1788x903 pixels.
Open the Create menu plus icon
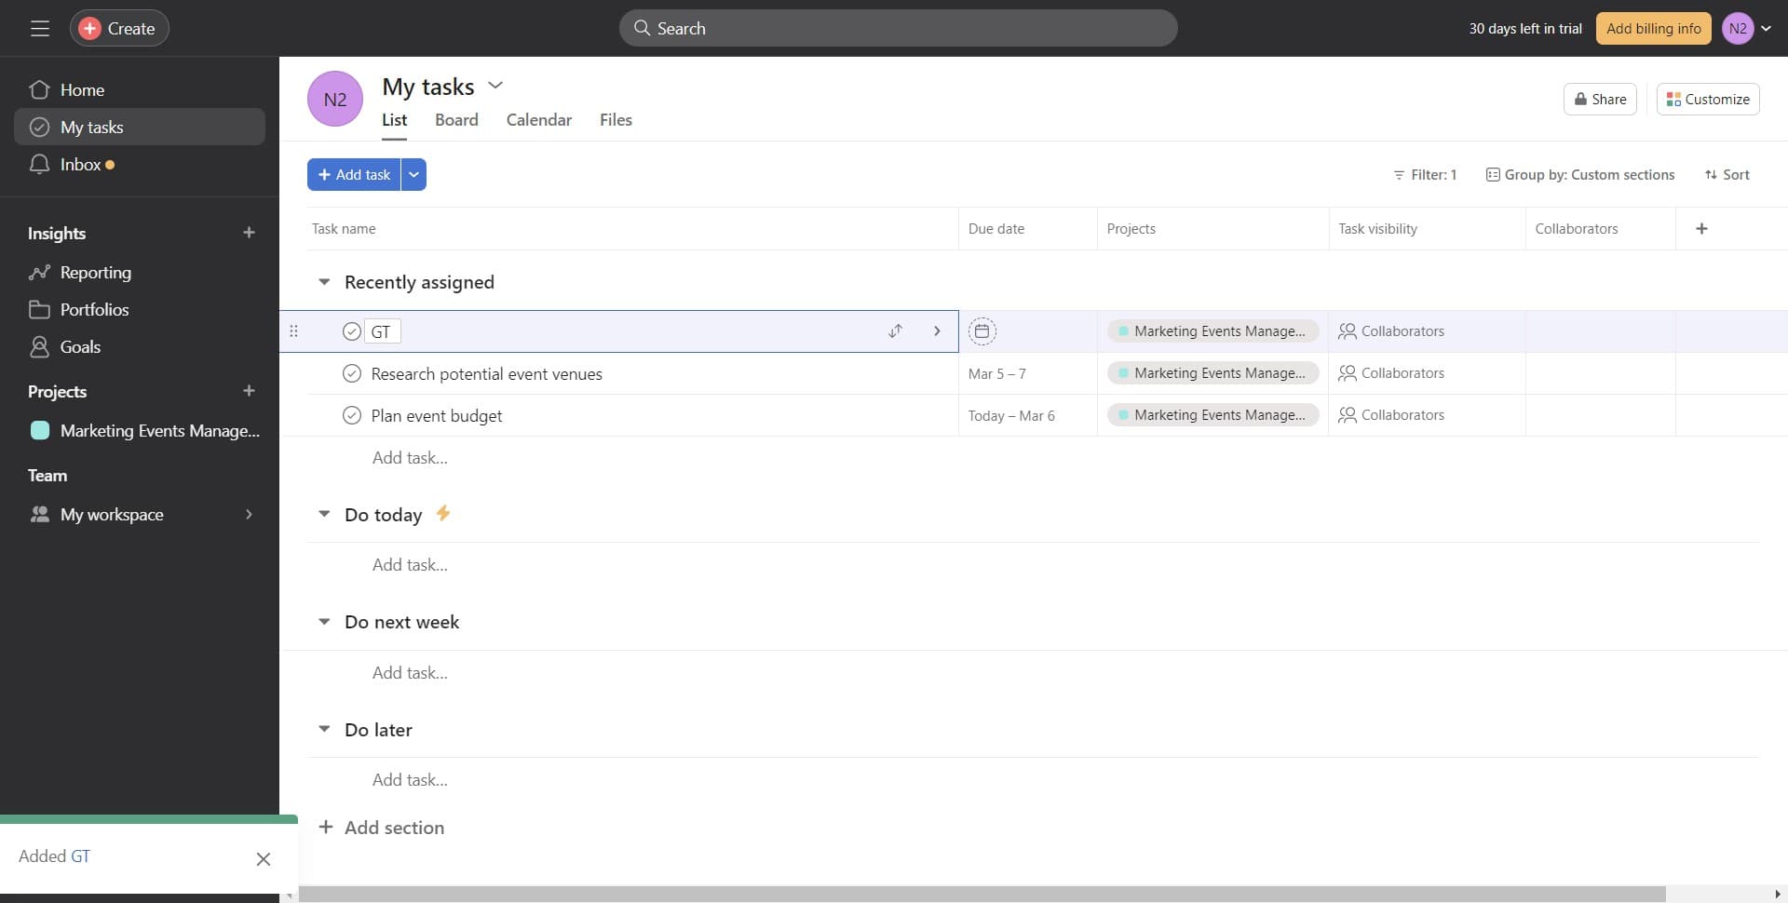tap(88, 28)
